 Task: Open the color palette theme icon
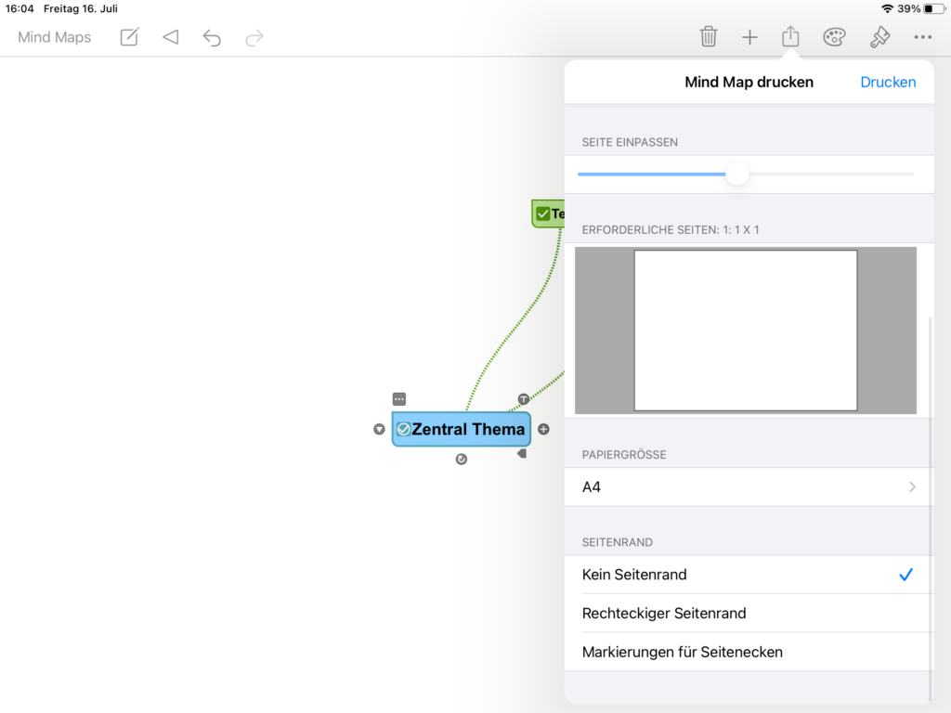(834, 37)
